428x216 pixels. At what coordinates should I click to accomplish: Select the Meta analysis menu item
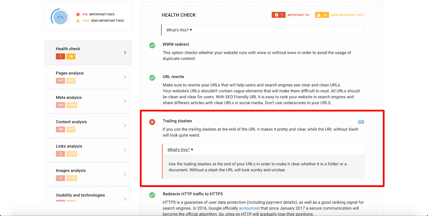click(88, 101)
